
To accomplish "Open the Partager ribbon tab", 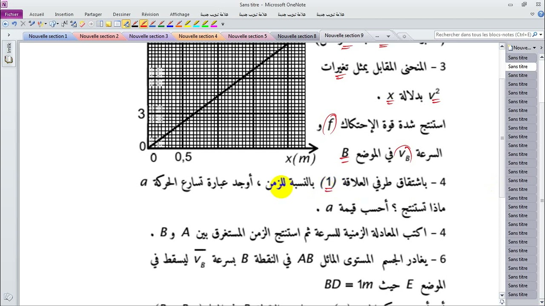I will (93, 14).
